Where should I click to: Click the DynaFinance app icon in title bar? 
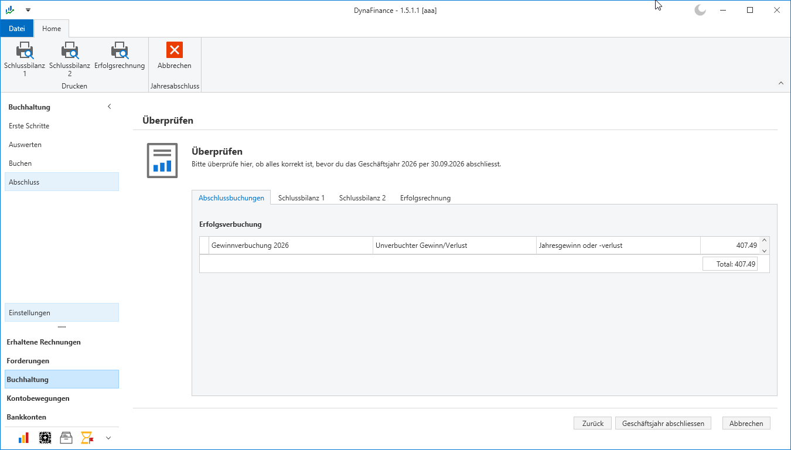(x=10, y=10)
